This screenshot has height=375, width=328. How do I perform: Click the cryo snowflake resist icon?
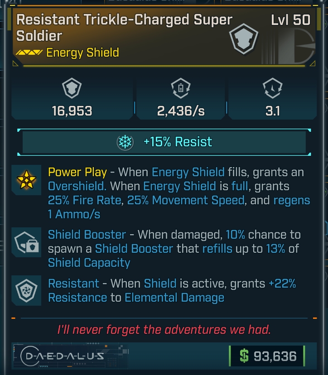(125, 142)
